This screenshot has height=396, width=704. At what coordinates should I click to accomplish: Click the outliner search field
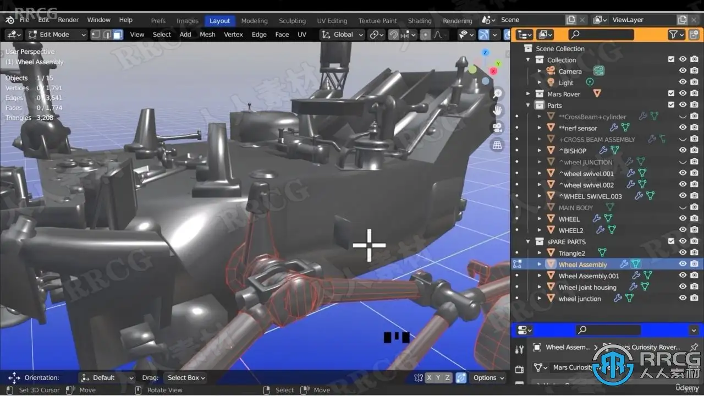click(x=601, y=35)
